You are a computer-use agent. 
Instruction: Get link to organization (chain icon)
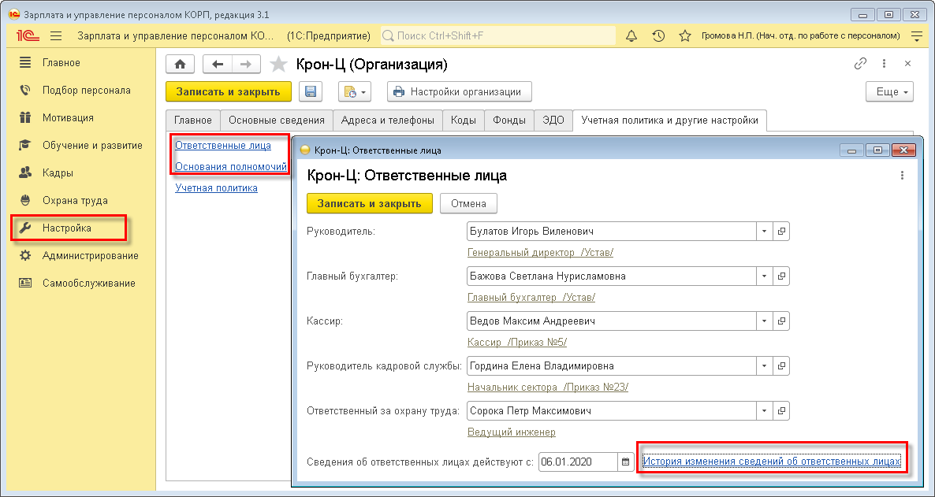point(860,64)
